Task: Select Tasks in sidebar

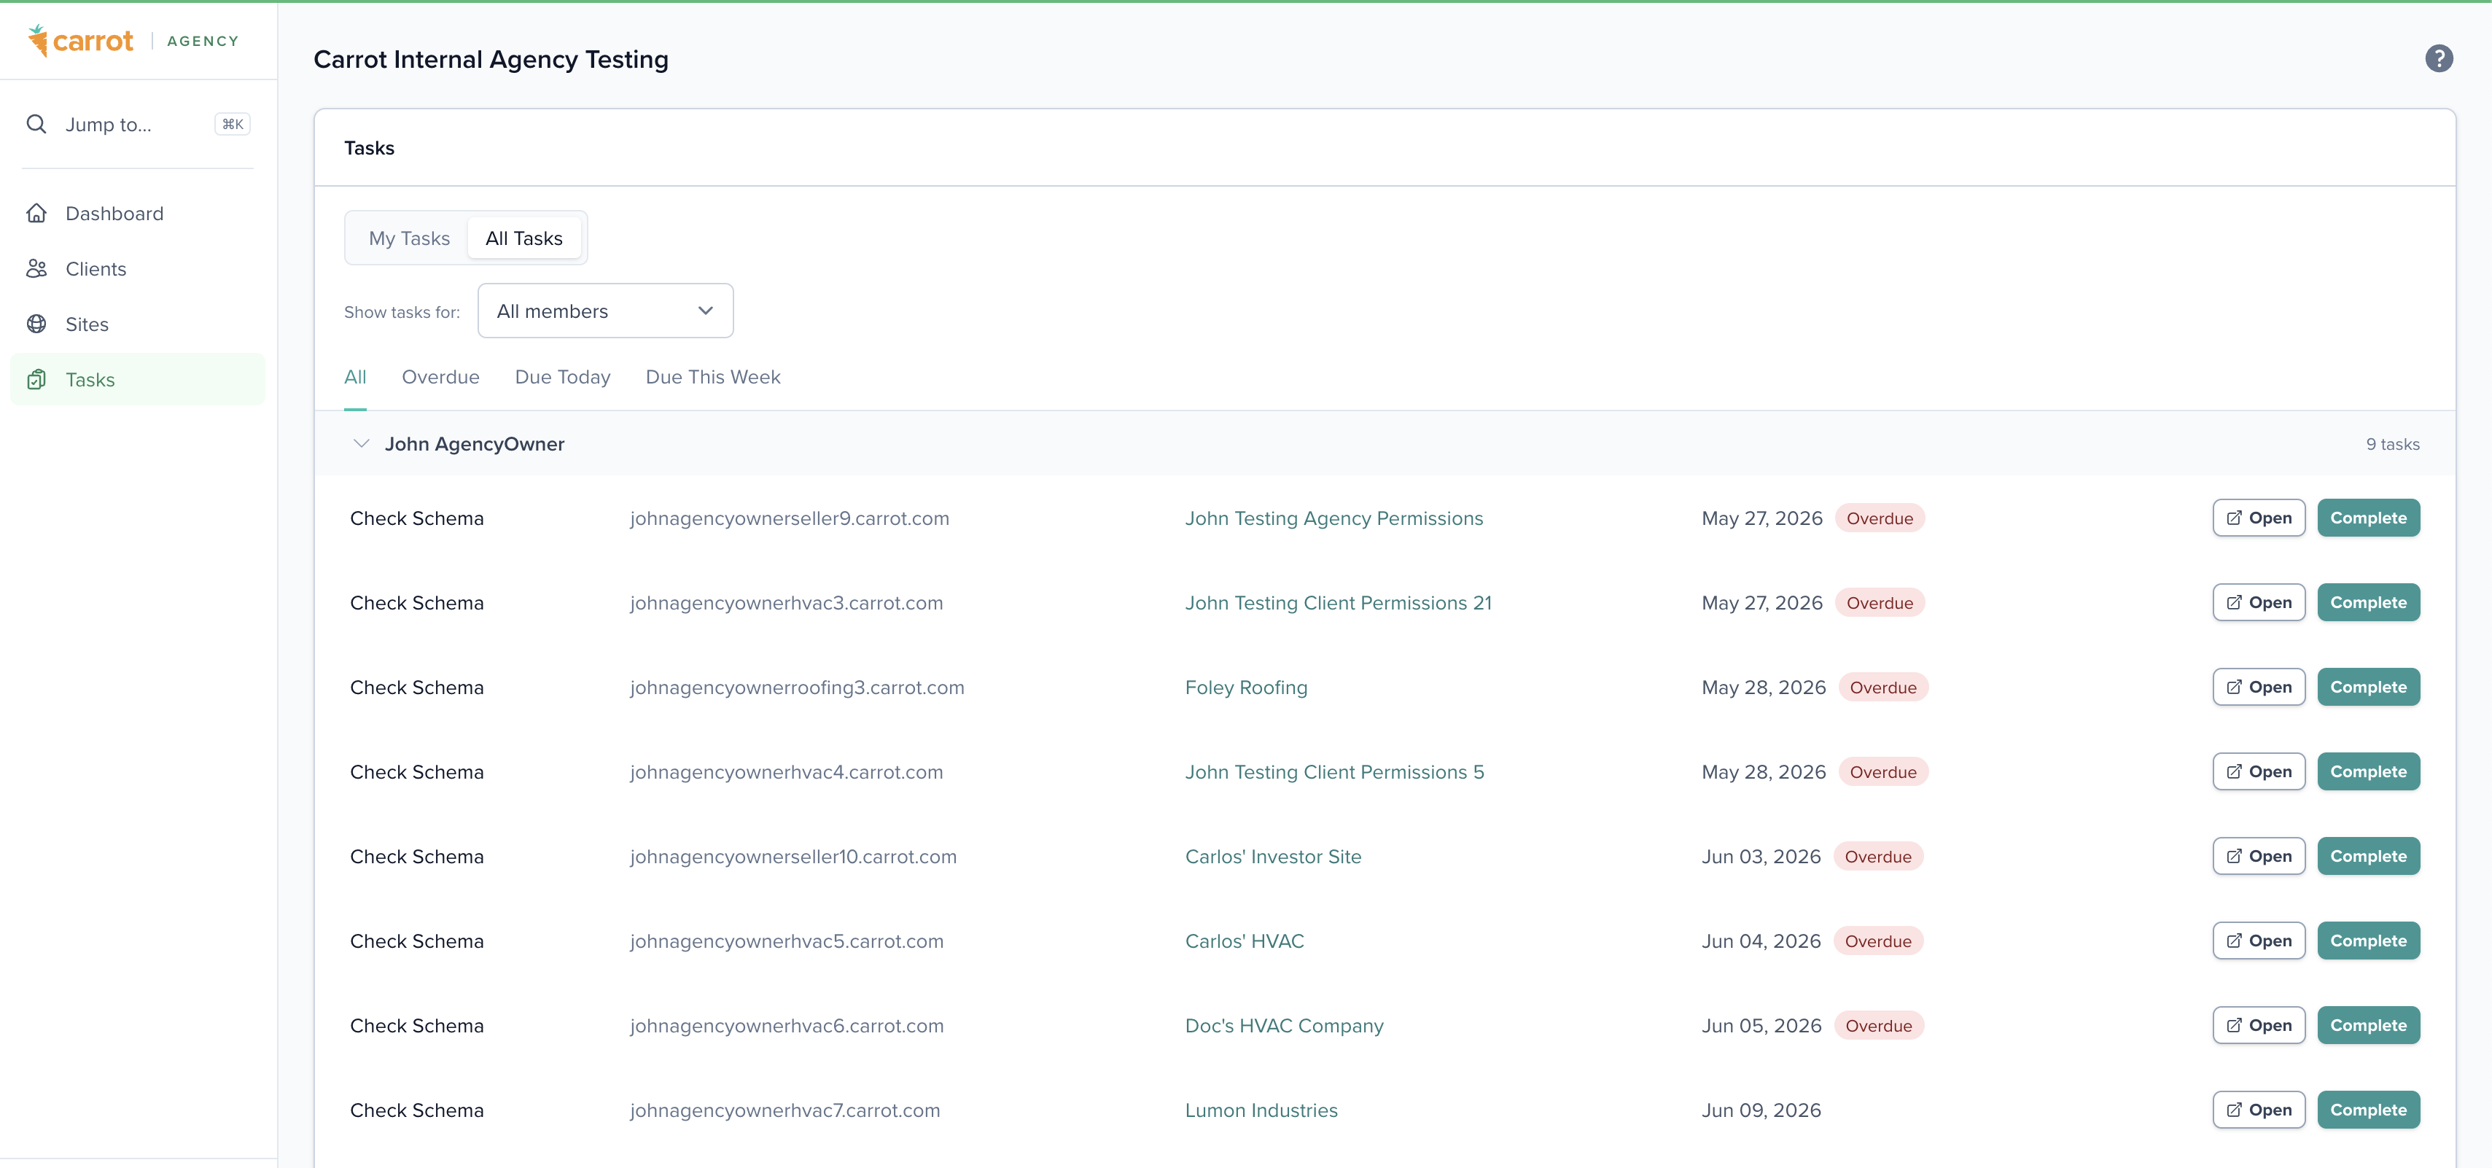Action: [137, 379]
